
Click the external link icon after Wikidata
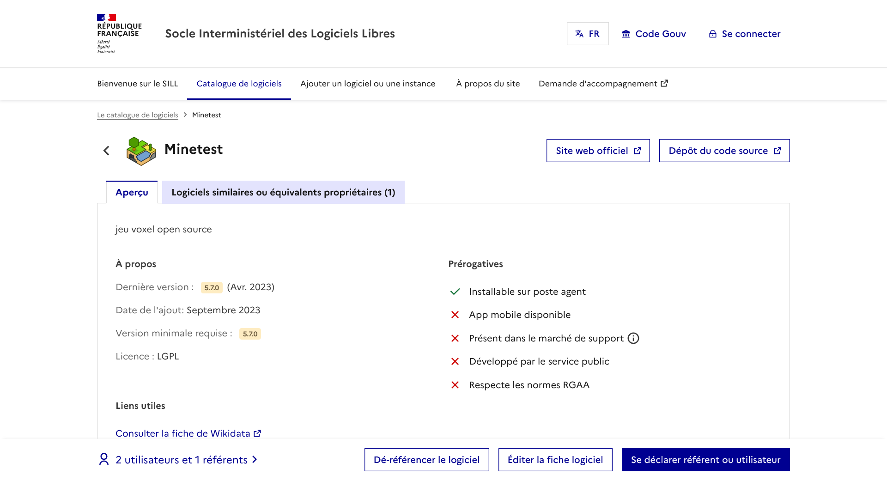point(257,433)
